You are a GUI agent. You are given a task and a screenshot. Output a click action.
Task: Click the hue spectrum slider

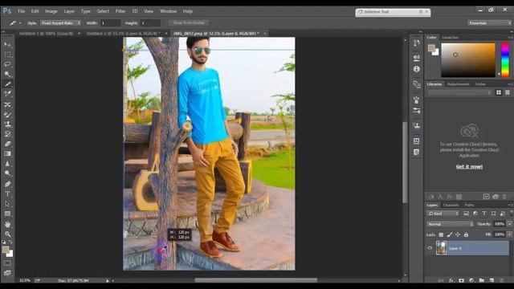click(505, 60)
